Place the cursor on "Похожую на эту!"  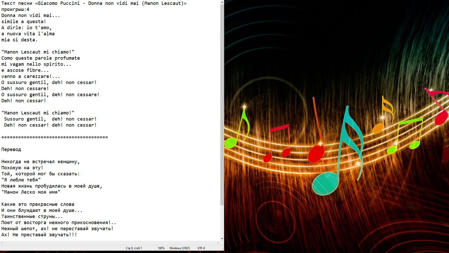(22, 168)
